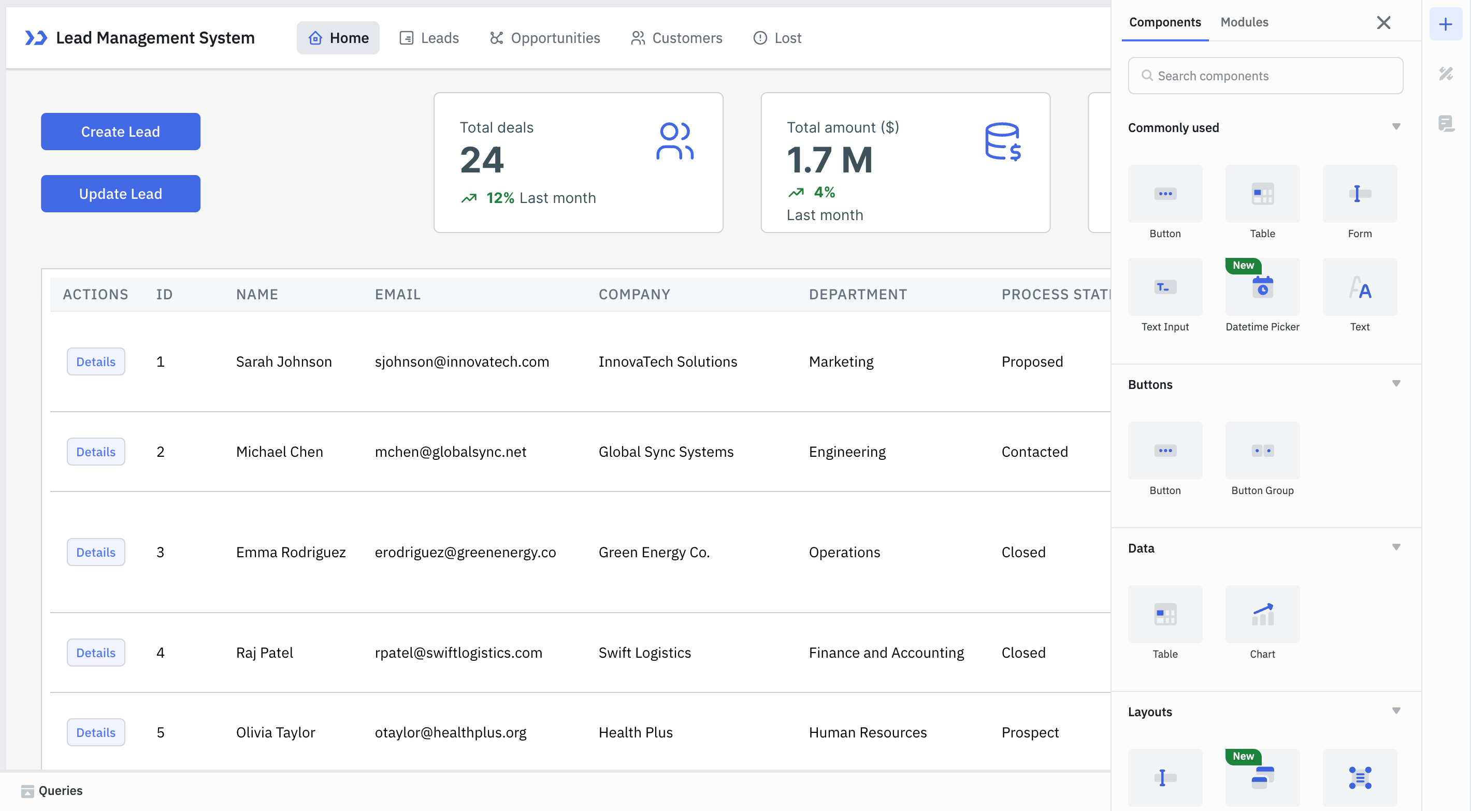Switch to the Modules tab
1471x811 pixels.
point(1244,22)
